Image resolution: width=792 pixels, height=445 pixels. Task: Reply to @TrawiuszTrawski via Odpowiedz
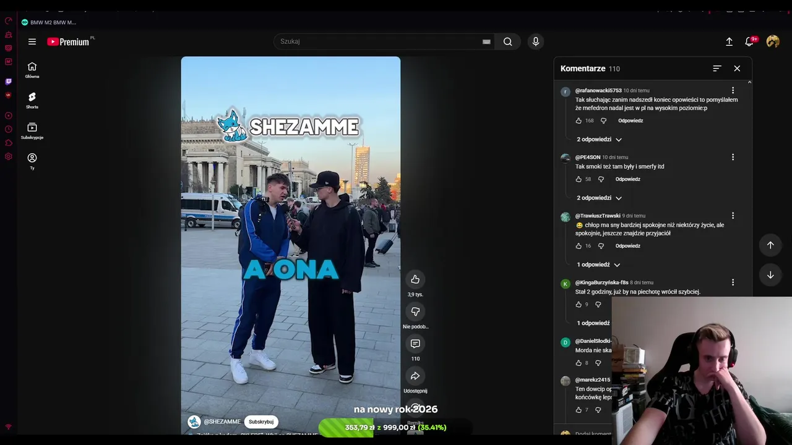[628, 246]
